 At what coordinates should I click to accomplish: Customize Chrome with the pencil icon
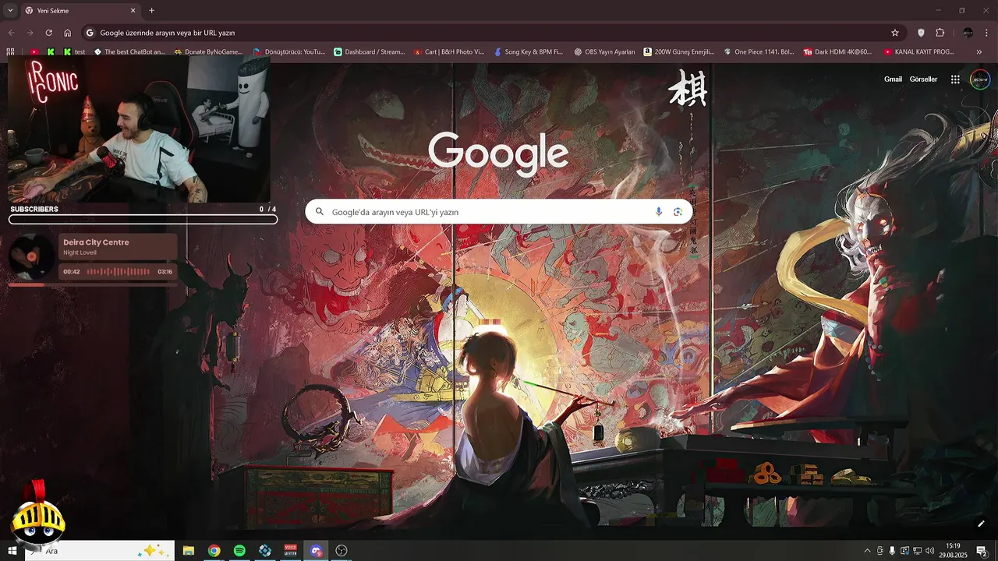click(x=981, y=524)
